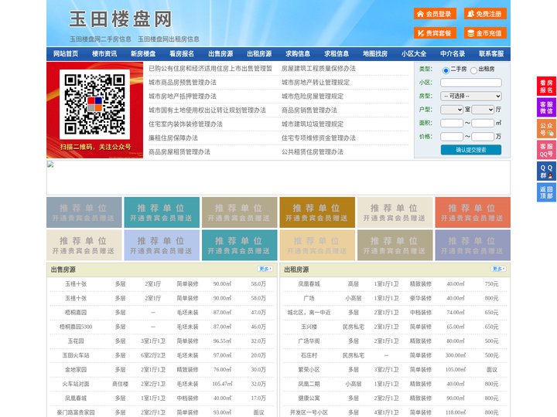The height and width of the screenshot is (417, 557).
Task: Expand the 房型 dropdown showing 可选择
Action: click(471, 96)
